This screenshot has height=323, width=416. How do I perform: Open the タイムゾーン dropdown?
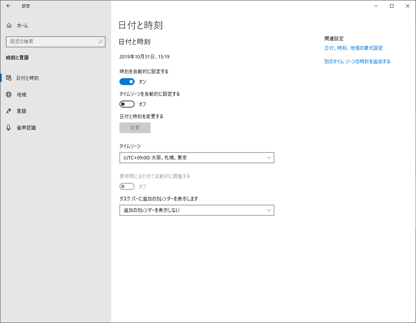(197, 157)
